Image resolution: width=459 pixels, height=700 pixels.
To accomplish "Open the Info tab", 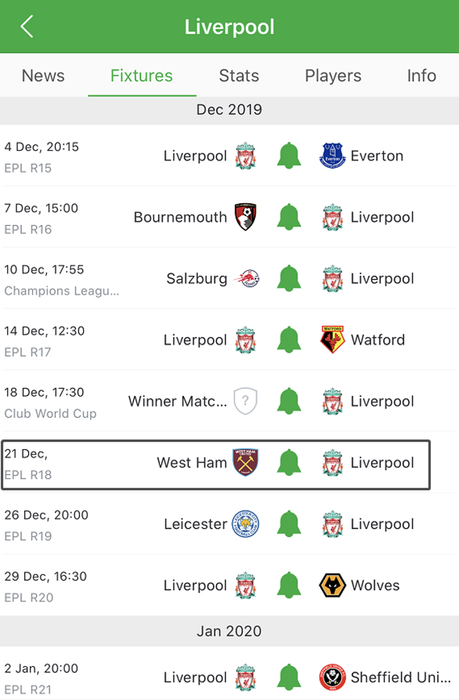I will [421, 75].
